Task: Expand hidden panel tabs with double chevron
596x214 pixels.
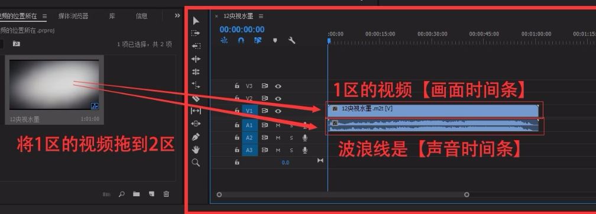Action: point(177,15)
